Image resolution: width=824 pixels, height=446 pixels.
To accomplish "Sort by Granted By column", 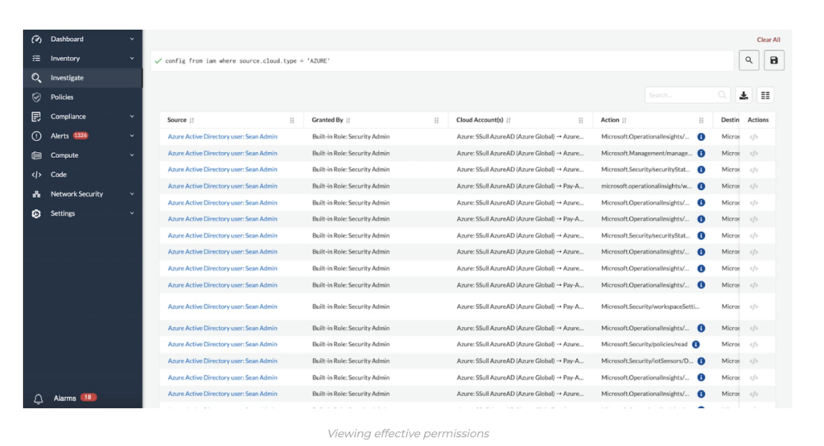I will pos(348,121).
